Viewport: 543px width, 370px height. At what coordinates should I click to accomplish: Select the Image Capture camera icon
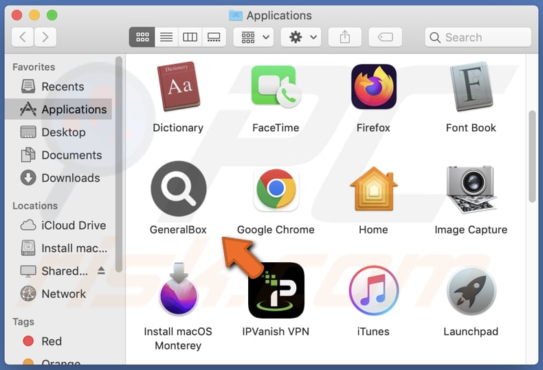472,189
